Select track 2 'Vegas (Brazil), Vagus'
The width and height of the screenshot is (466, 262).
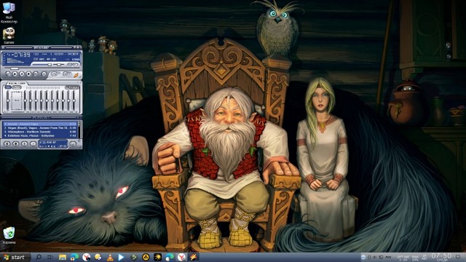(40, 128)
